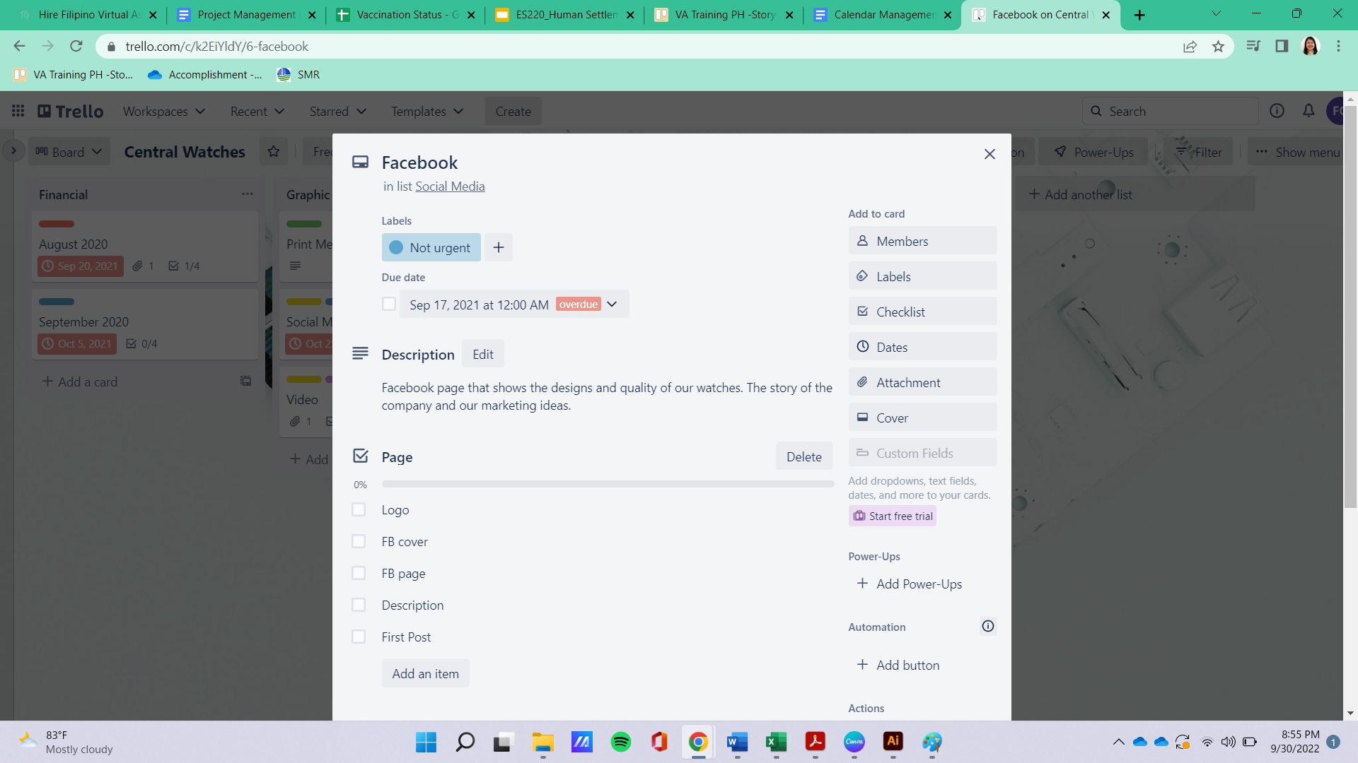The height and width of the screenshot is (763, 1358).
Task: Mark the due date checkbox complete
Action: coord(389,304)
